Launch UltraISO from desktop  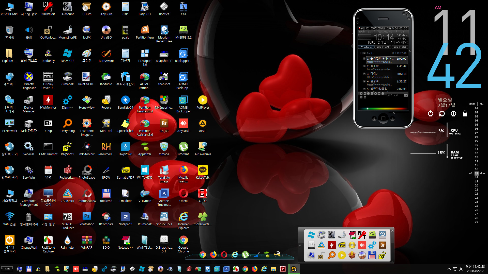106,32
